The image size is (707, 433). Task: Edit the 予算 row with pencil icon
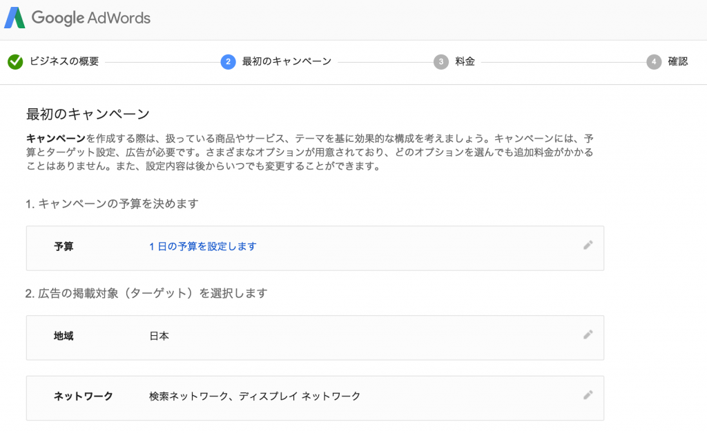click(x=588, y=245)
